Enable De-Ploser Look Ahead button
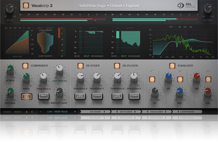This screenshot has width=218, height=142. pos(117,96)
